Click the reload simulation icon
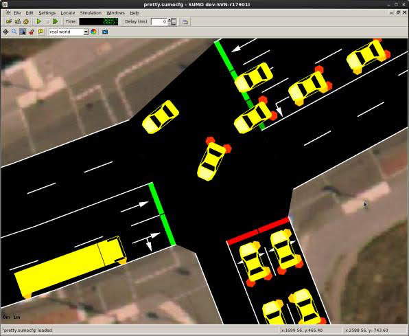Viewport: 409px width, 336px height. 26,21
